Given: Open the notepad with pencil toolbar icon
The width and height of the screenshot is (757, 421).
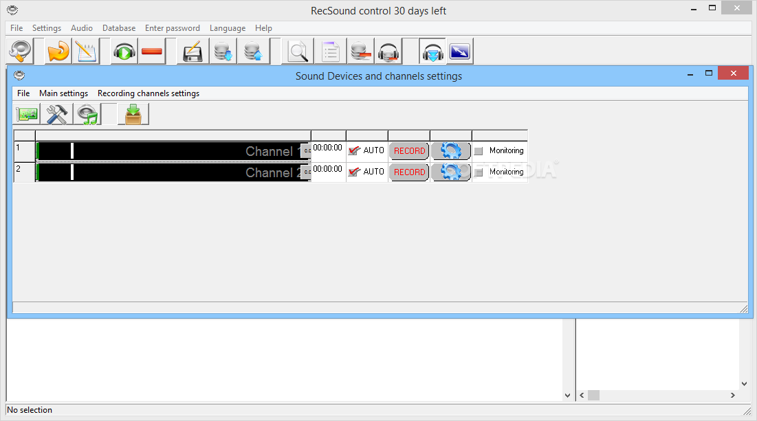Looking at the screenshot, I should (x=86, y=51).
